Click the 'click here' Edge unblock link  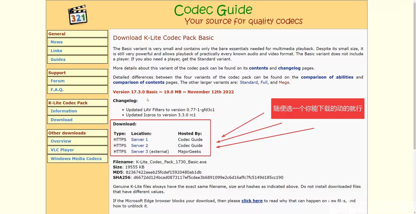252,201
